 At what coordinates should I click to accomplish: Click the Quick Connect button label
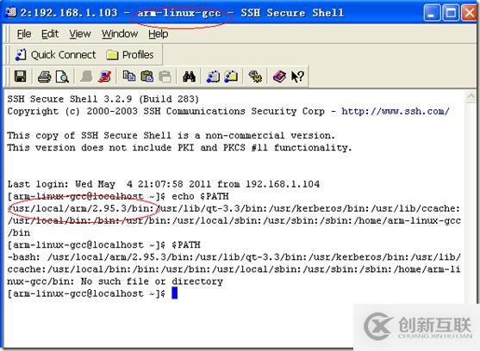coord(64,55)
